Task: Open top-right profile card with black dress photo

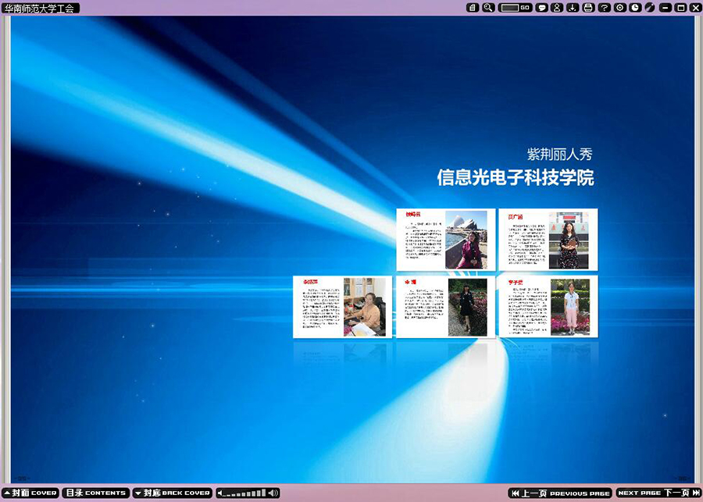Action: point(548,240)
